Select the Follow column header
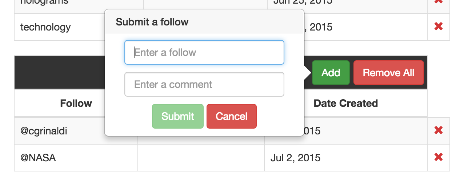 (76, 103)
